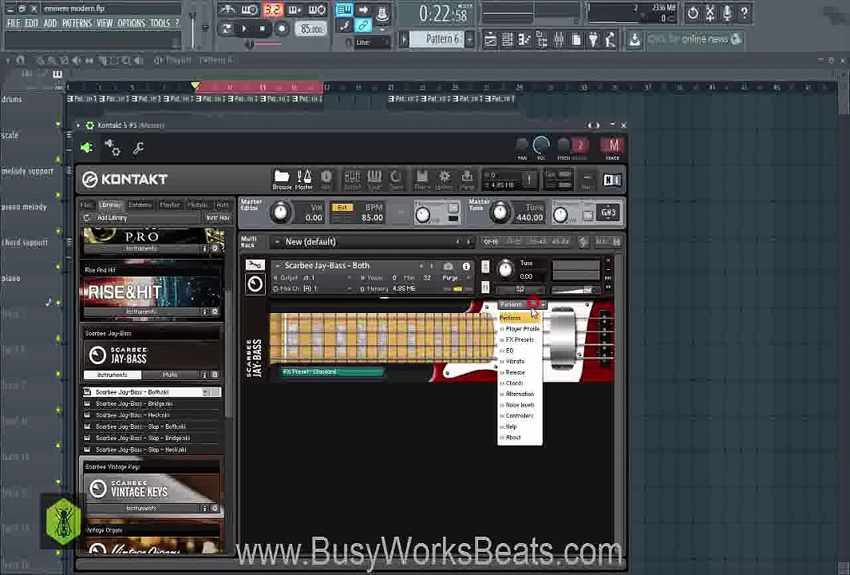Image resolution: width=850 pixels, height=575 pixels.
Task: Open the Line snap dropdown
Action: click(371, 42)
